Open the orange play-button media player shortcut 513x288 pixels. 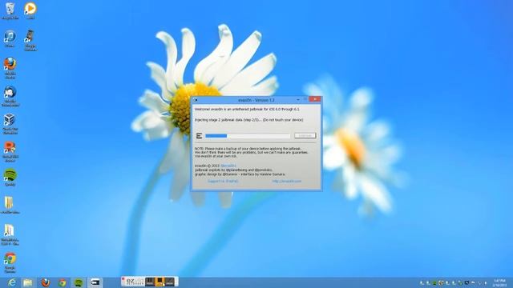pyautogui.click(x=30, y=10)
